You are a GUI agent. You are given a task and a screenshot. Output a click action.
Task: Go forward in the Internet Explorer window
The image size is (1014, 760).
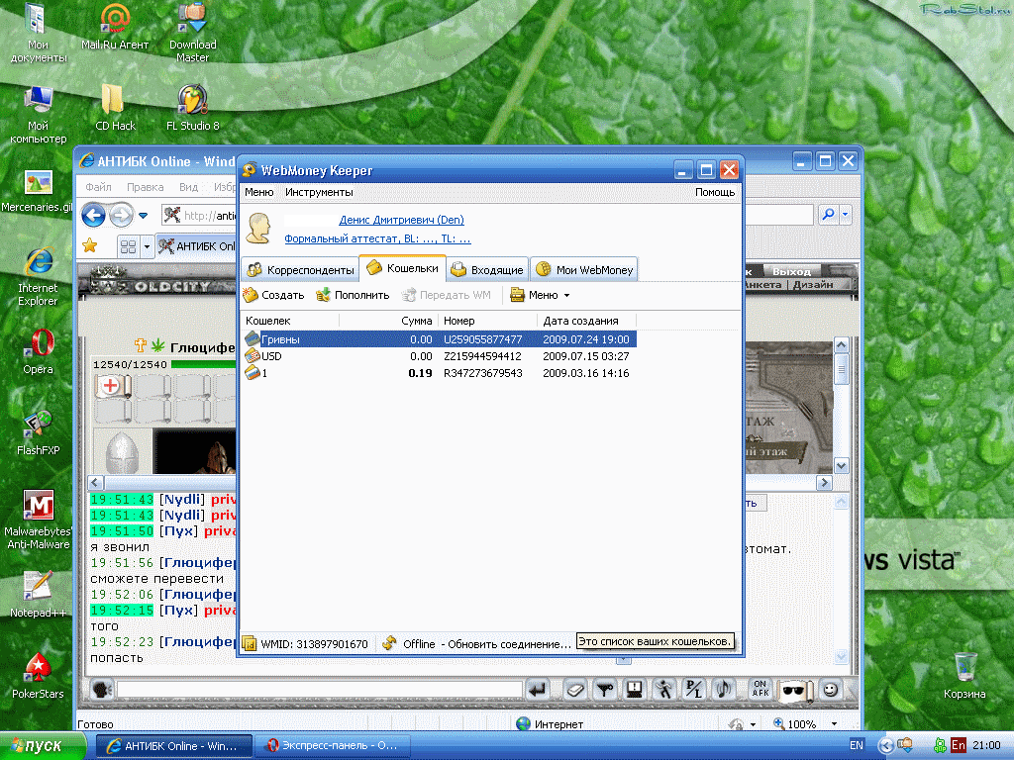click(121, 215)
